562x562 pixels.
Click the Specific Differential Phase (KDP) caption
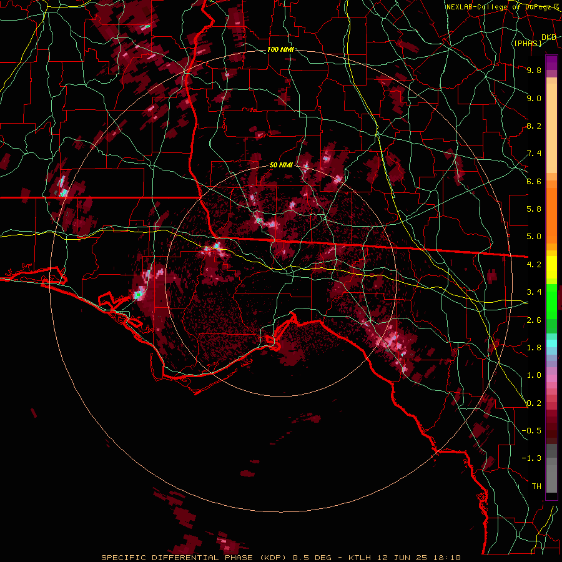click(x=194, y=558)
